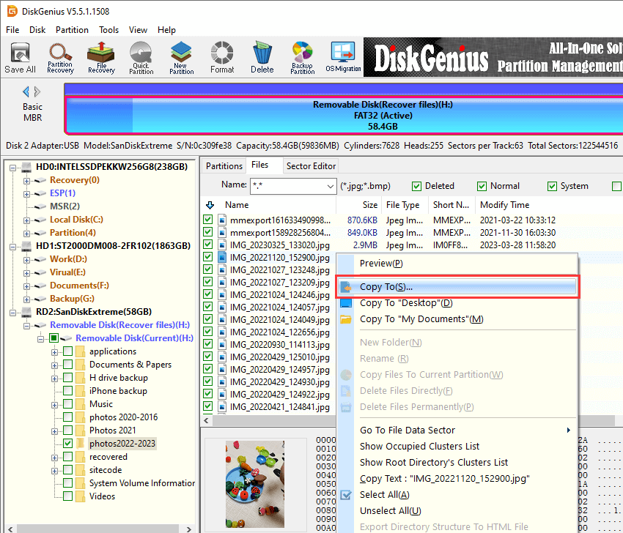Click file icon of mmexport161633490998

[222, 220]
